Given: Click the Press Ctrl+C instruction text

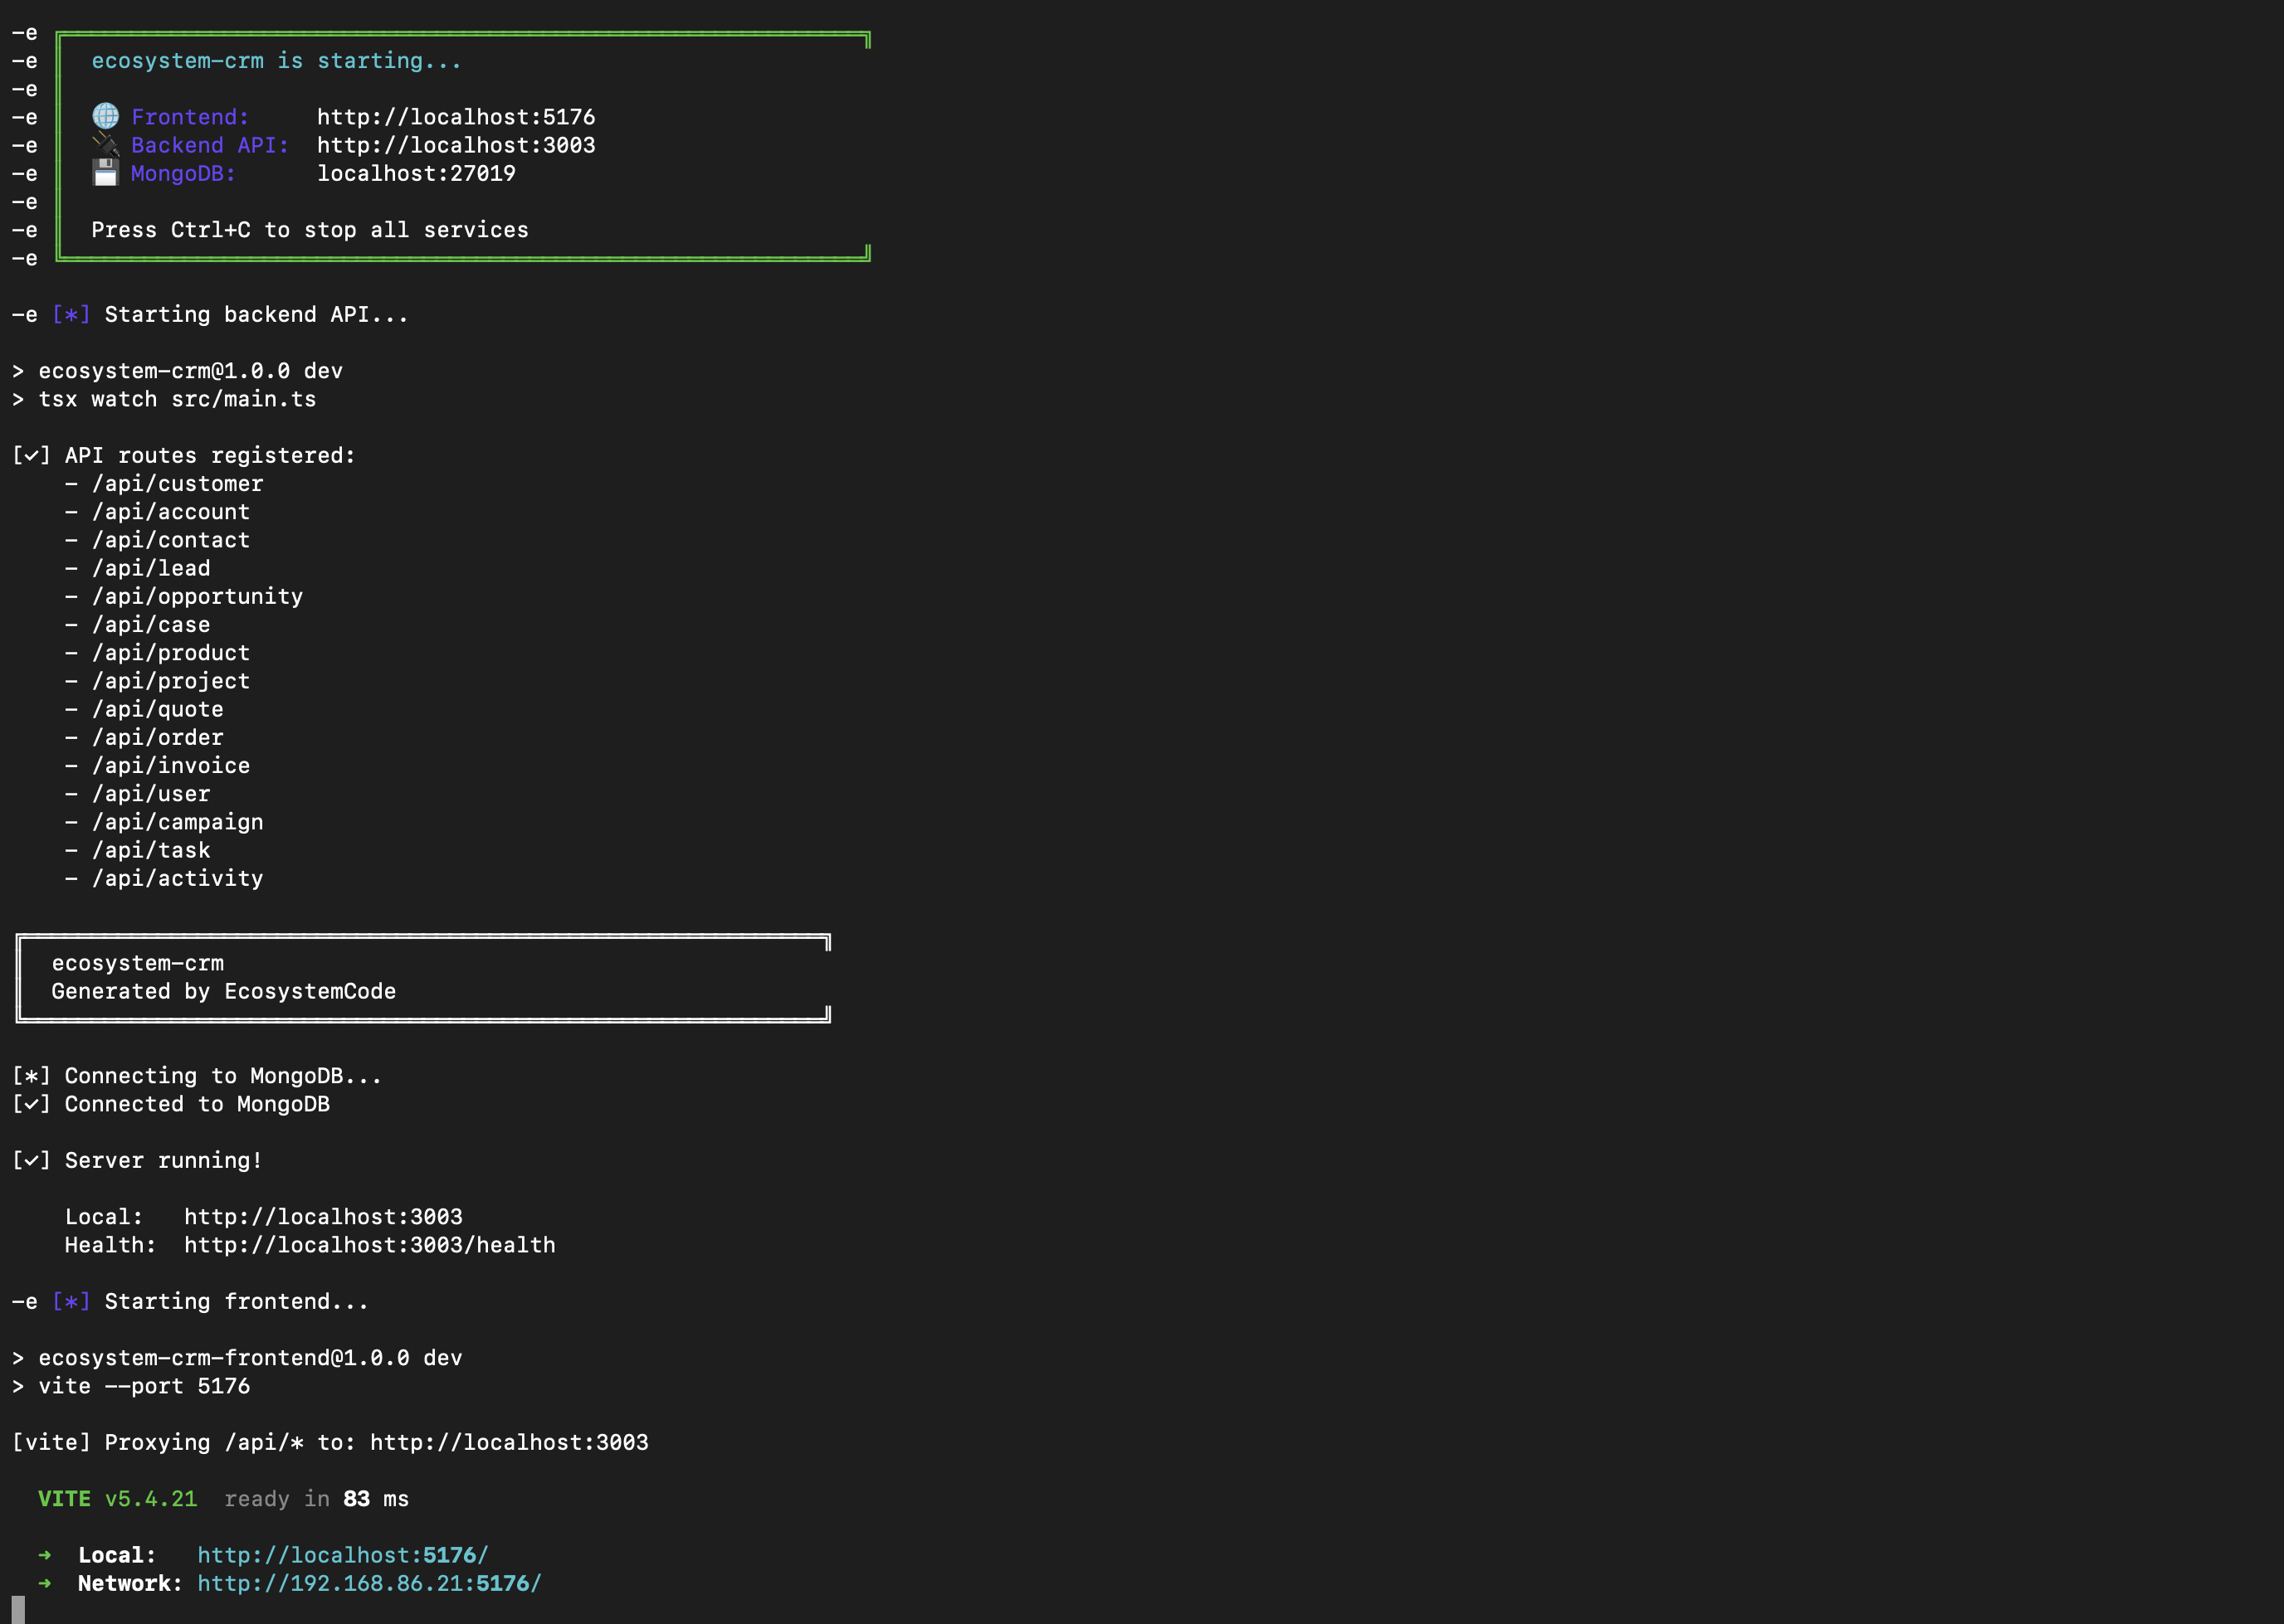Looking at the screenshot, I should coord(310,230).
